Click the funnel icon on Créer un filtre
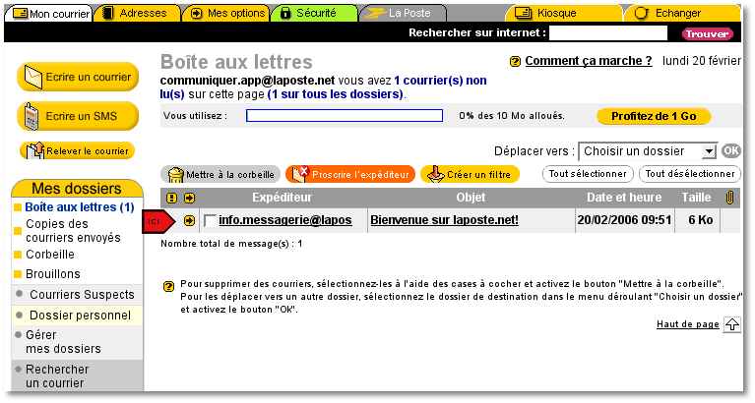The height and width of the screenshot is (403, 755). coord(436,175)
